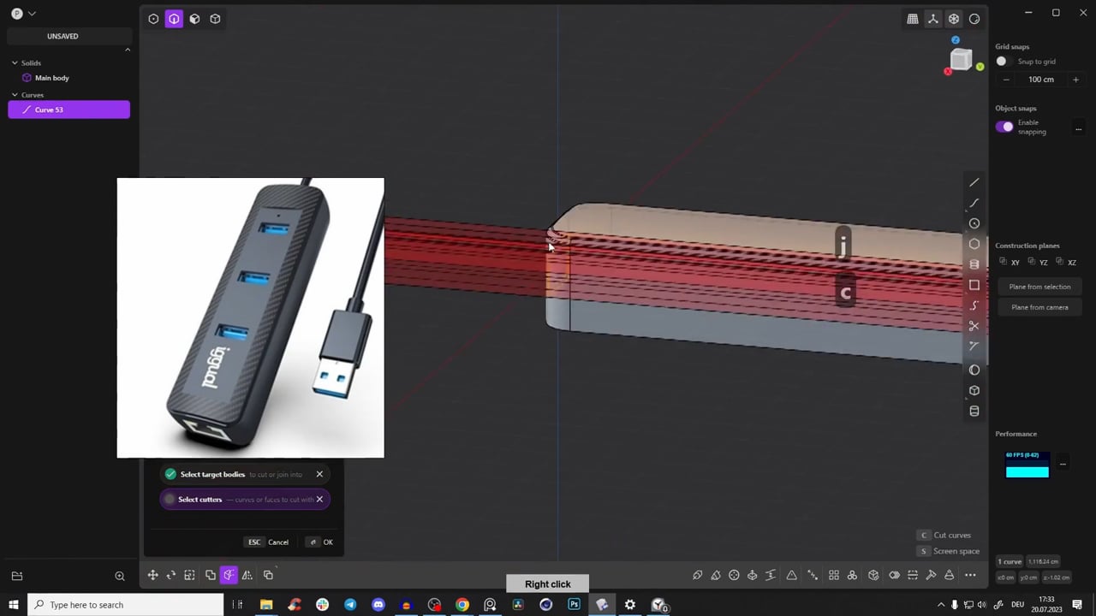
Task: Toggle Enable snapping under Object snaps
Action: [1004, 126]
